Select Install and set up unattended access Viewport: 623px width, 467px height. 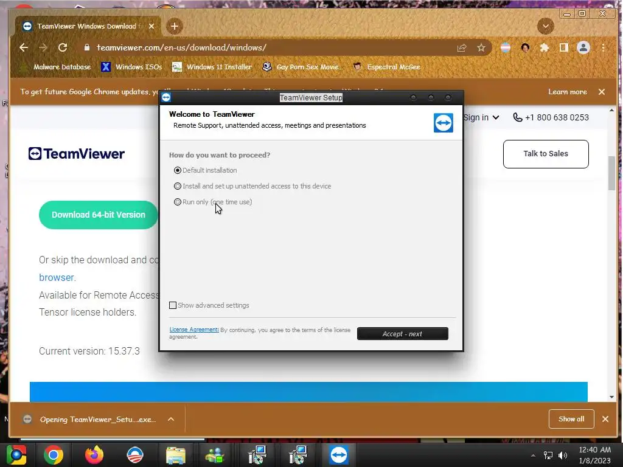coord(178,186)
